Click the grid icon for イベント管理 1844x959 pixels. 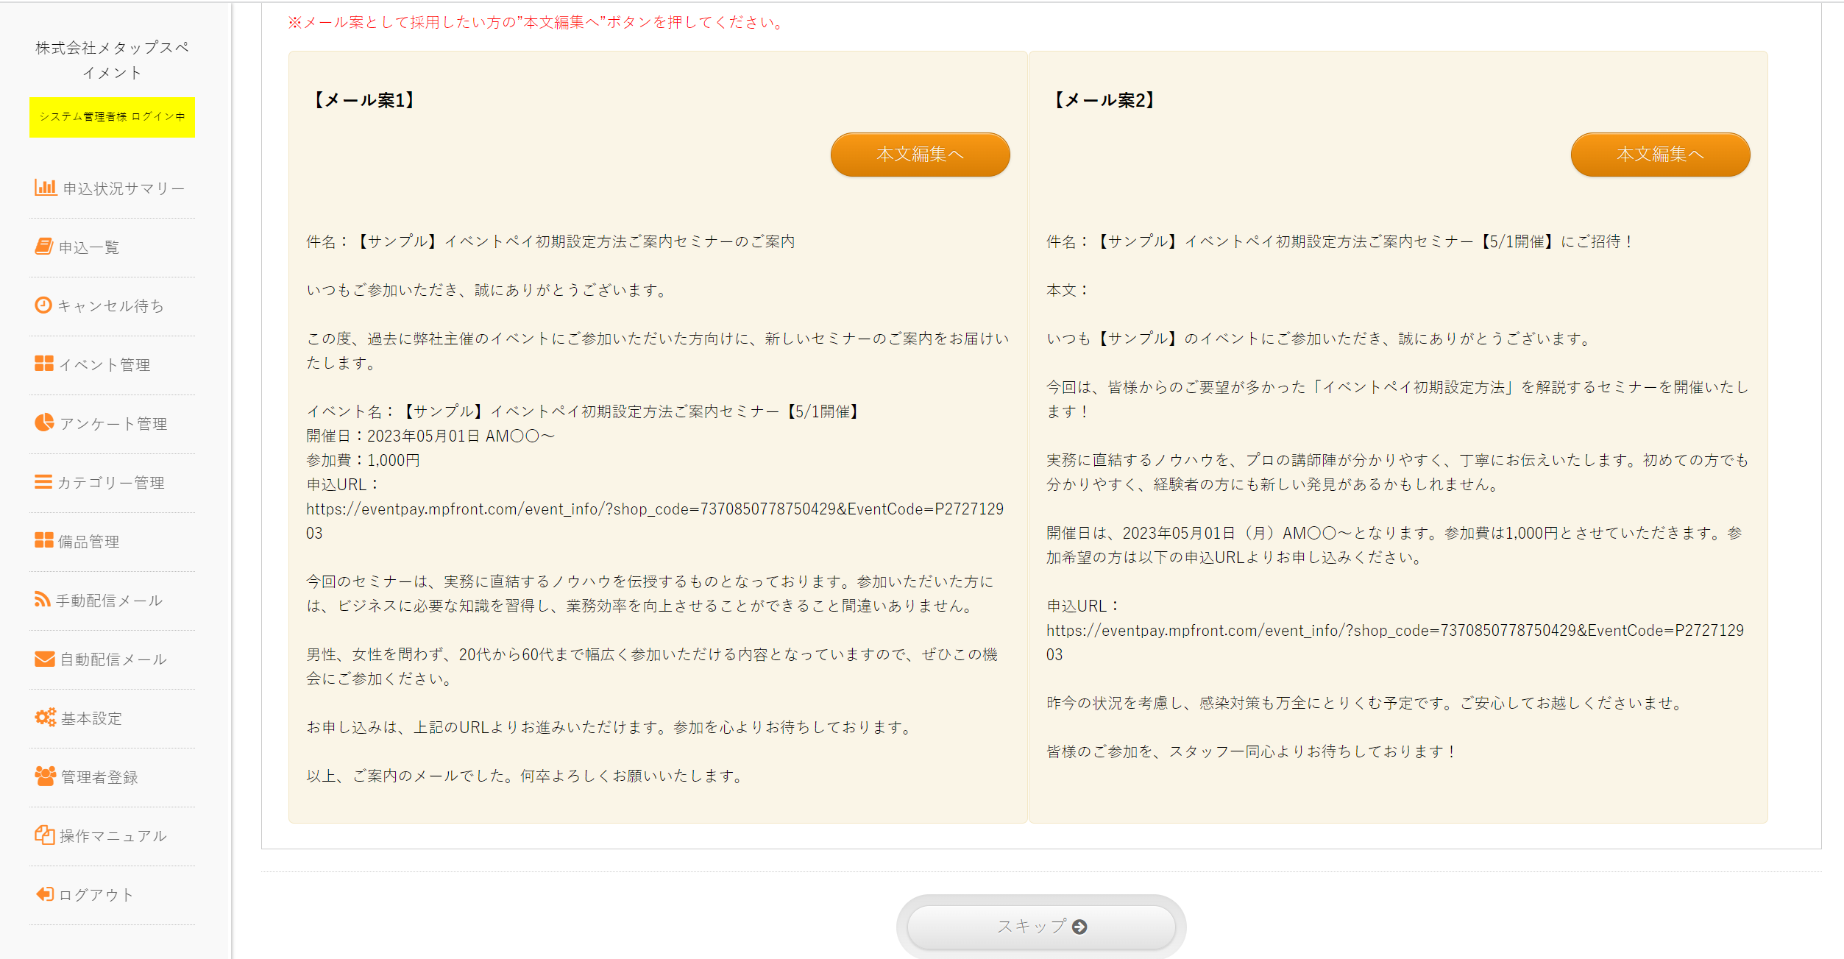coord(43,364)
